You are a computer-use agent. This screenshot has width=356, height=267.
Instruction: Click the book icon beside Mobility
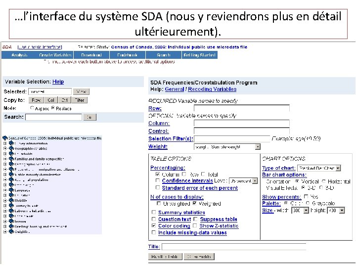[11, 200]
